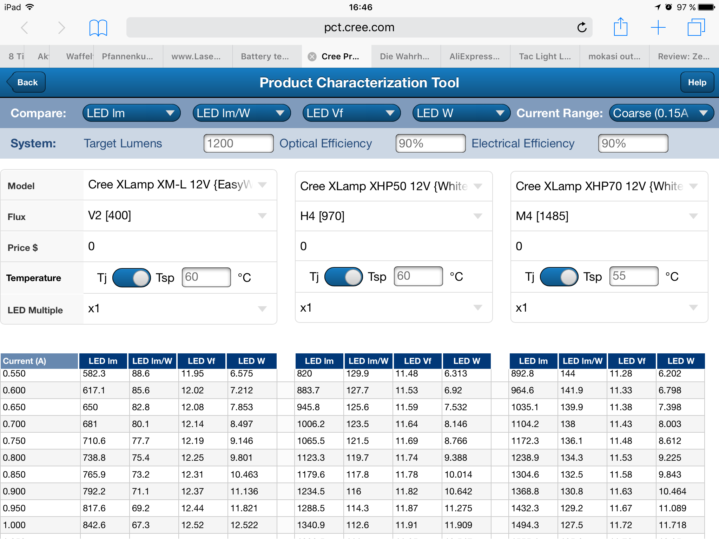
Task: Switch to the AliExpress... tab
Action: point(475,56)
